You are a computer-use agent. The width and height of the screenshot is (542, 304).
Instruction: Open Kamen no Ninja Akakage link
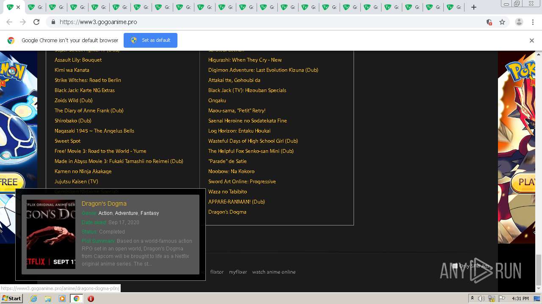pos(83,171)
